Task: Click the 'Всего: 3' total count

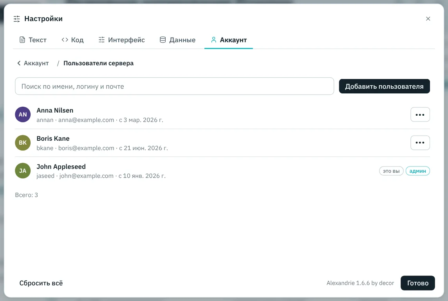Action: [x=27, y=195]
